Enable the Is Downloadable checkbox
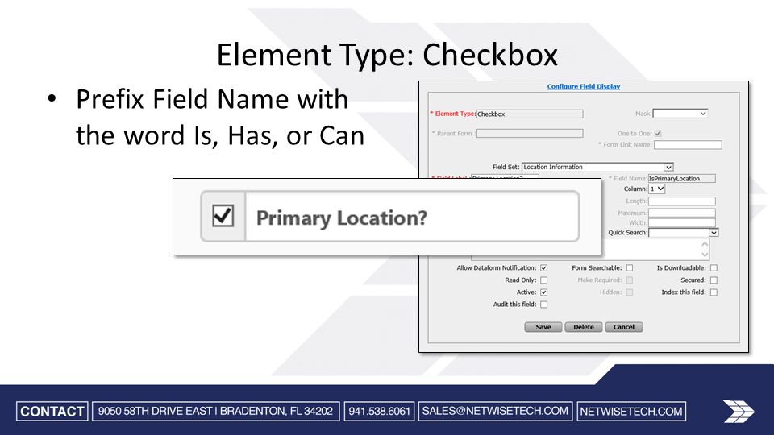 click(x=714, y=267)
